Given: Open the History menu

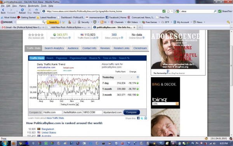Looking at the screenshot, I should coord(23,6).
